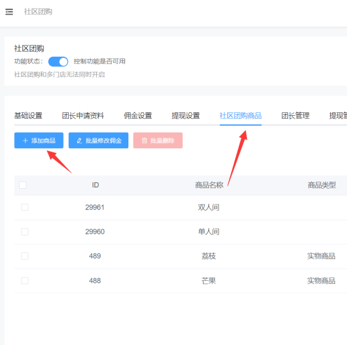Open the 团长申请资料 tab
This screenshot has width=347, height=345.
(x=83, y=115)
